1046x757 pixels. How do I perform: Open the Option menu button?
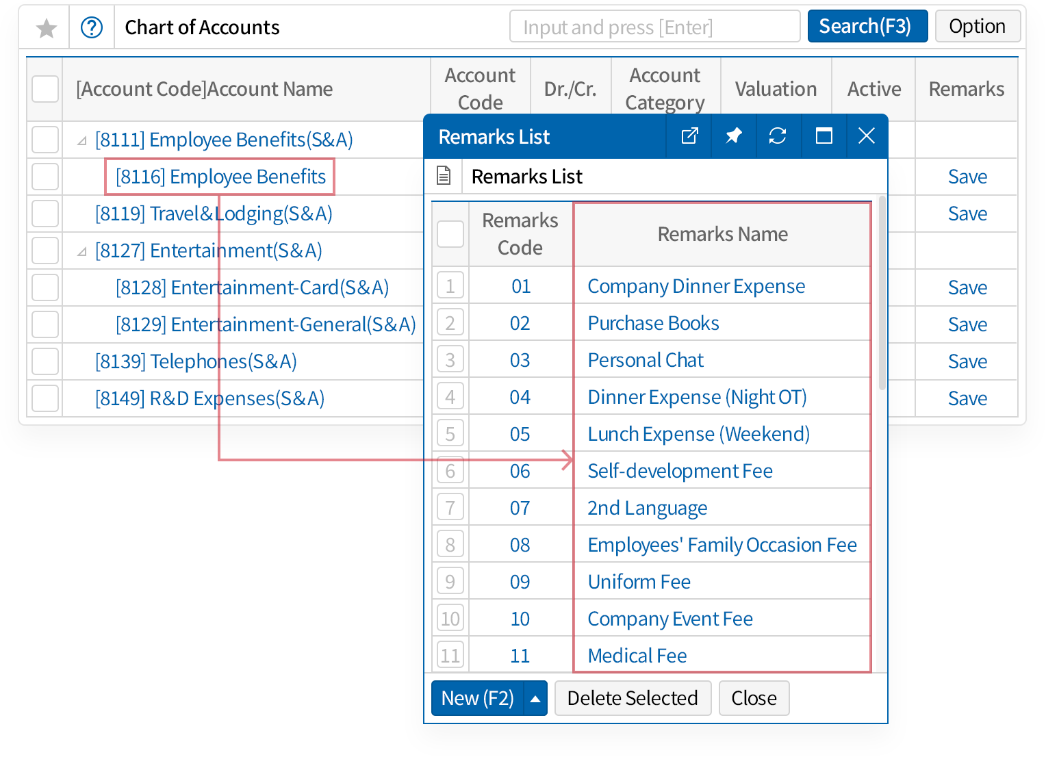coord(977,27)
